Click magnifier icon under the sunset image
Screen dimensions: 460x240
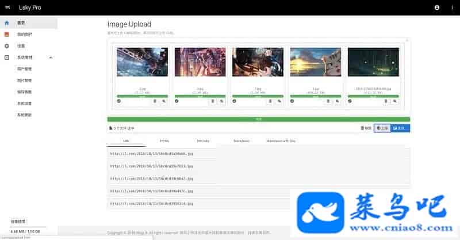(337, 101)
